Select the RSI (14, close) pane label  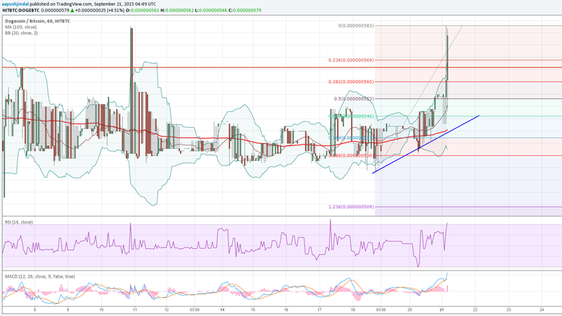tap(19, 222)
